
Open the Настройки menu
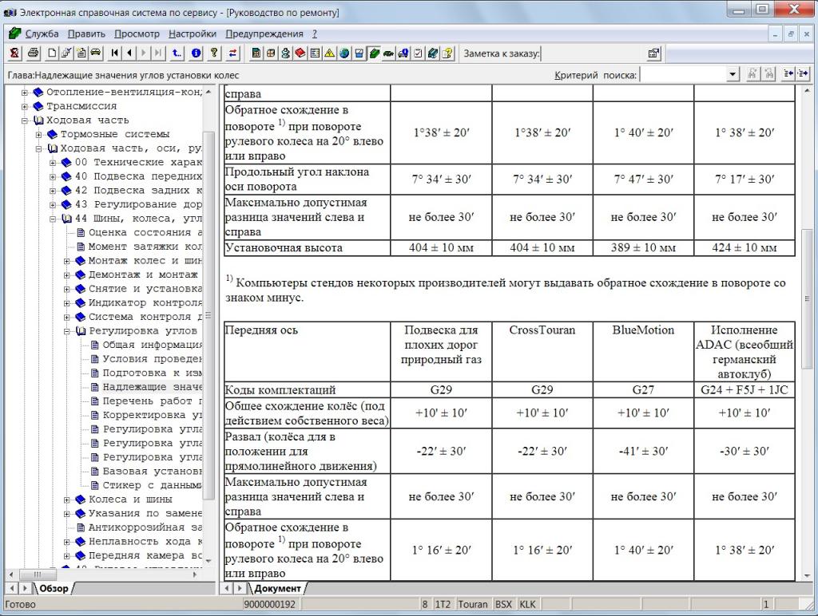(193, 34)
